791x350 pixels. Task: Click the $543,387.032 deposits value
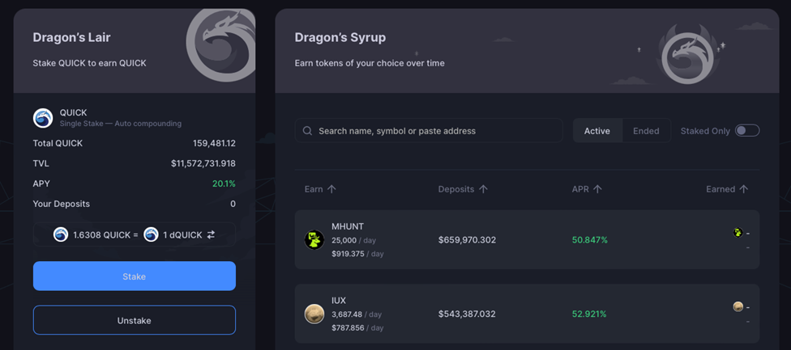coord(467,314)
